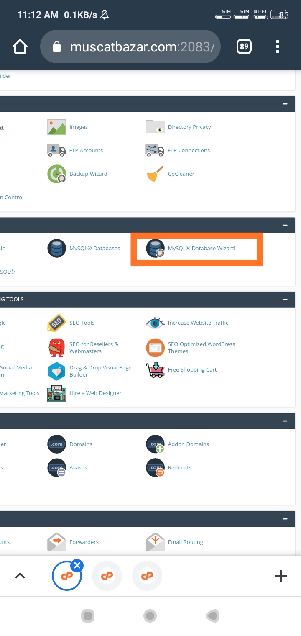Image resolution: width=301 pixels, height=636 pixels.
Task: Collapse the Domains section
Action: (x=285, y=421)
